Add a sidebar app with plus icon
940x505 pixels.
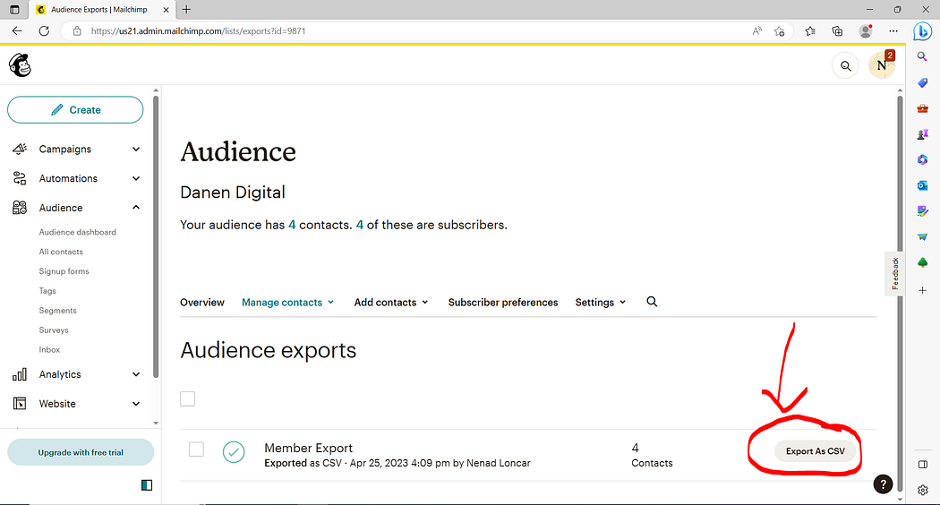[923, 290]
